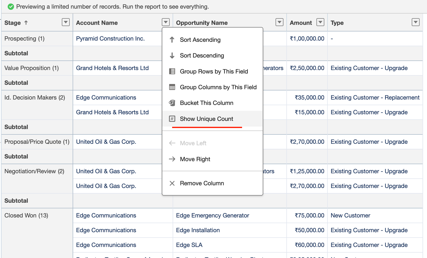Click the Show Unique Count hash icon

(x=172, y=119)
